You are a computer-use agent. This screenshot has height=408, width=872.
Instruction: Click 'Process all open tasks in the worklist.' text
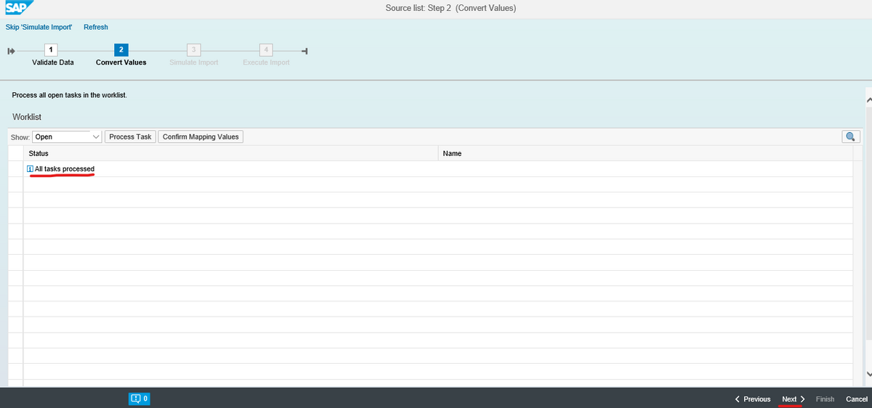coord(70,95)
